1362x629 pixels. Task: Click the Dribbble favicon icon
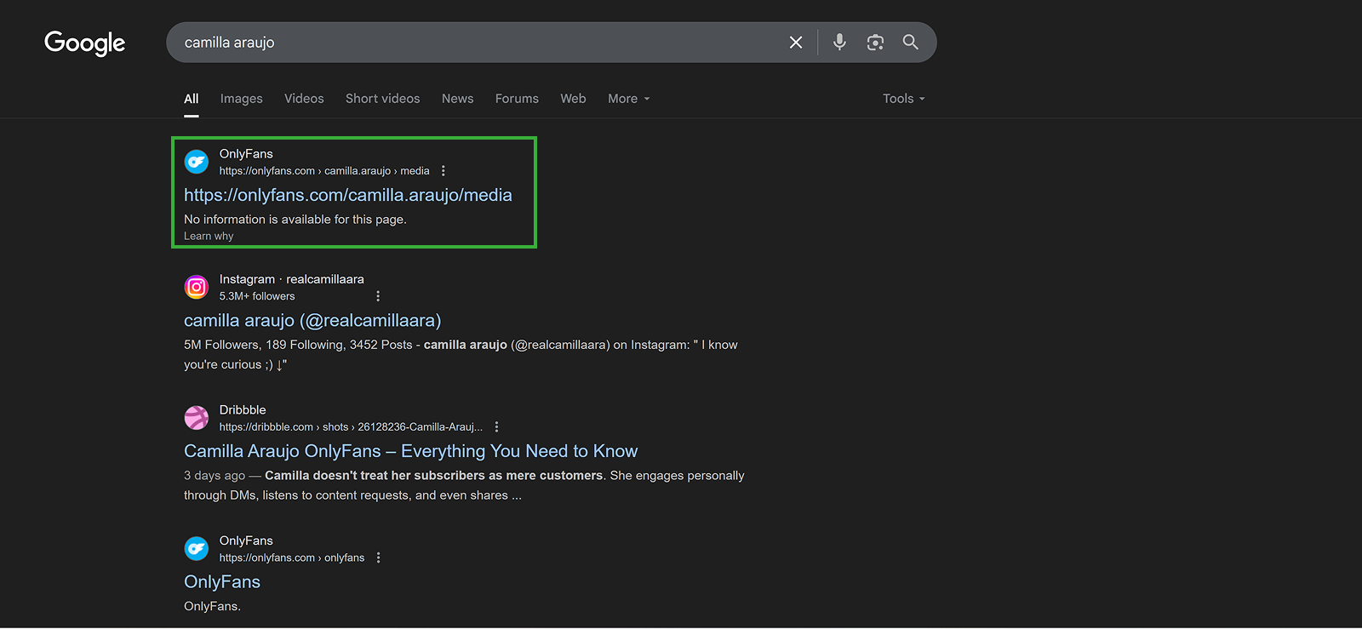[x=197, y=418]
